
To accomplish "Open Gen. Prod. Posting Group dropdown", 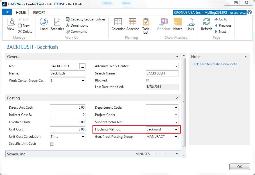I will point(176,137).
